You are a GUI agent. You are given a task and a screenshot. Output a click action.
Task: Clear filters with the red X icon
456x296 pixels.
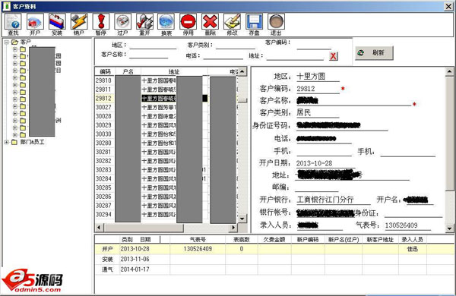(x=334, y=56)
